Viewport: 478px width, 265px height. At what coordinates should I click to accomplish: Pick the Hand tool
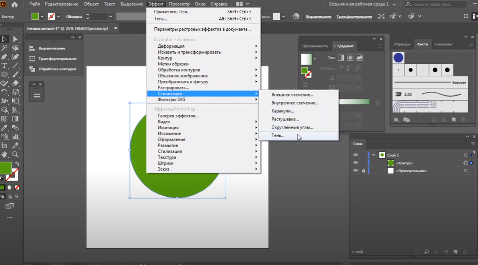click(4, 154)
